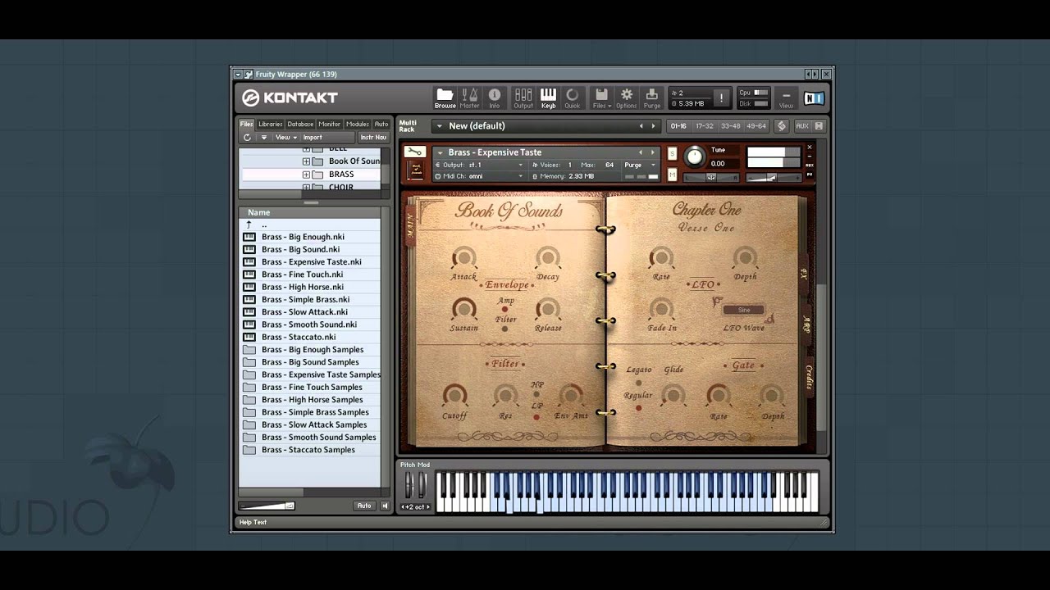Click the KSP script icon next to 49-64
The height and width of the screenshot is (590, 1050).
pyautogui.click(x=782, y=126)
